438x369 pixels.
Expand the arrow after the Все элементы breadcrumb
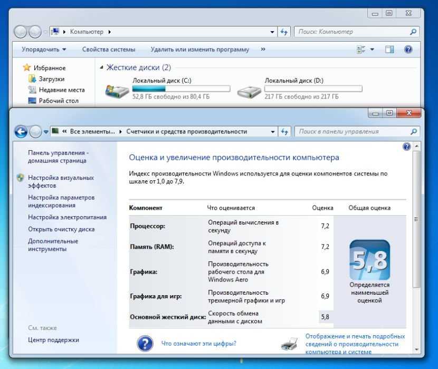pyautogui.click(x=120, y=131)
